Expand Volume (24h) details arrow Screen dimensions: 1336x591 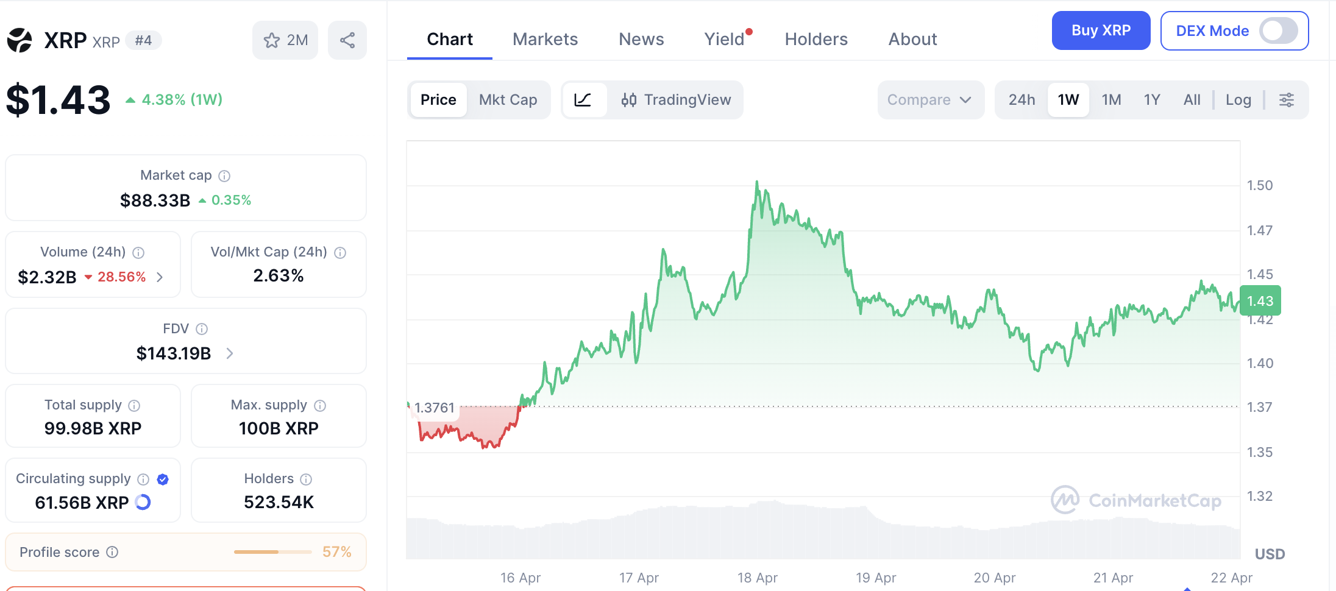point(160,277)
